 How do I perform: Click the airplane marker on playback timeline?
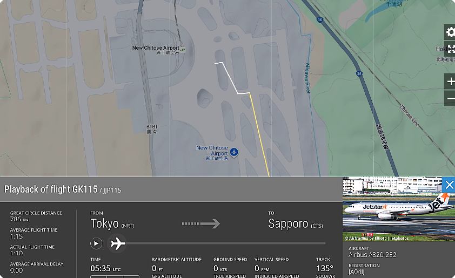pos(117,243)
